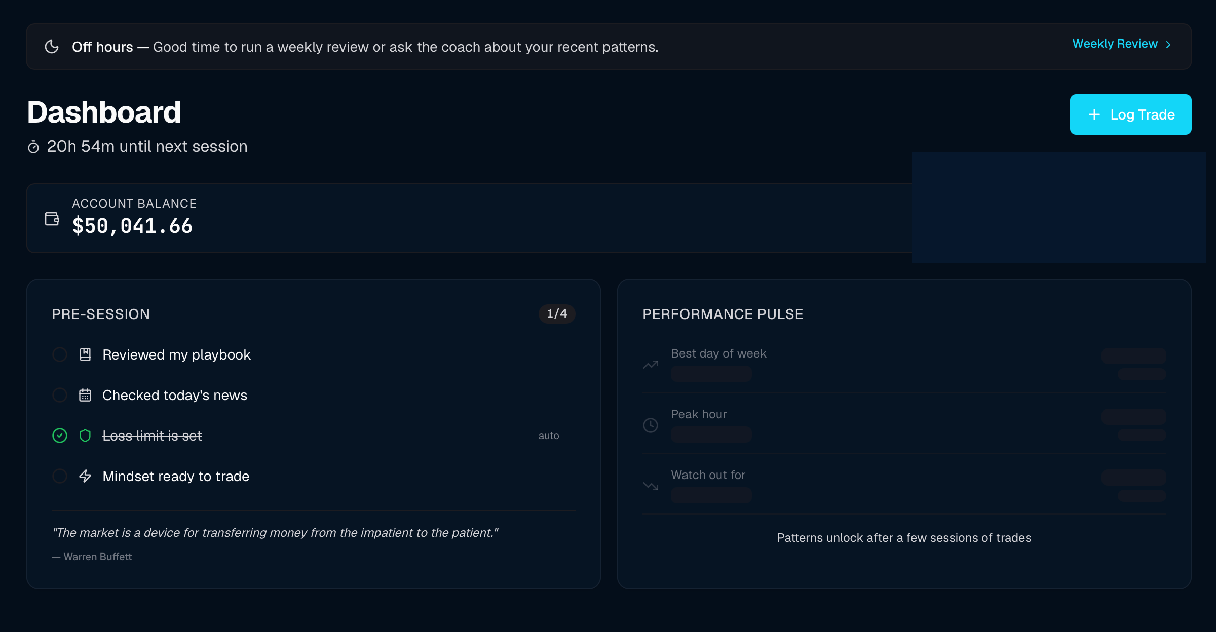Click the plus icon on Log Trade button

pyautogui.click(x=1094, y=114)
